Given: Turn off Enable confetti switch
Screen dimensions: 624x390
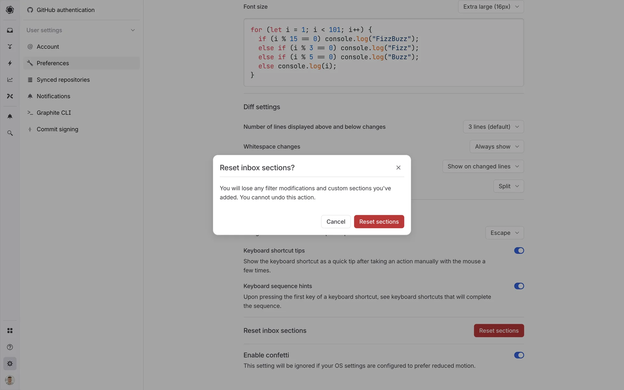Looking at the screenshot, I should (x=519, y=355).
